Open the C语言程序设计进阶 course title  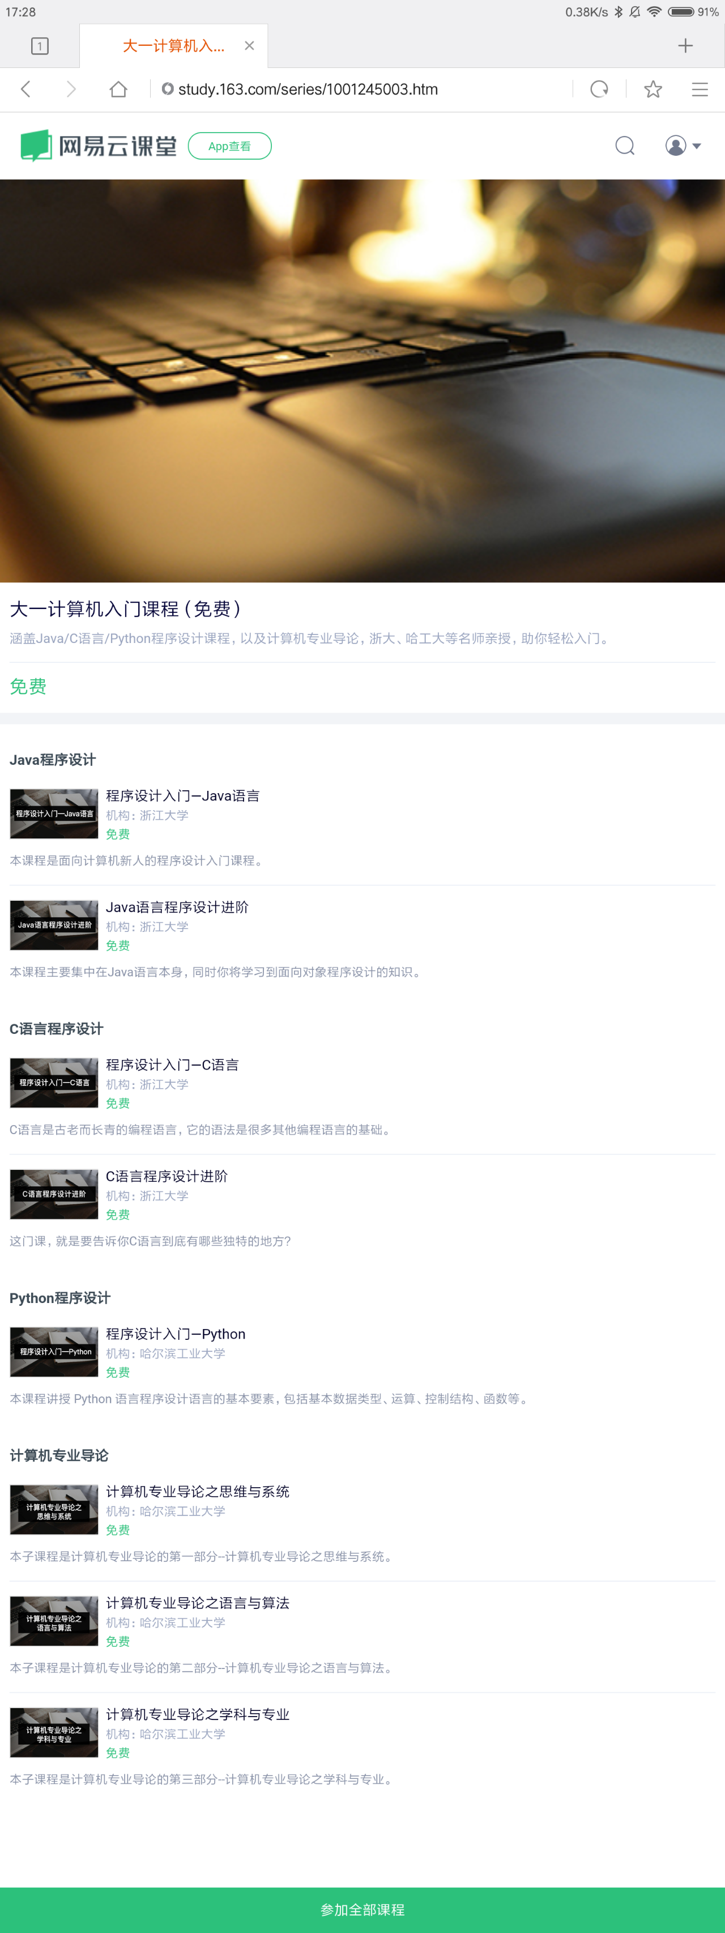(x=167, y=1176)
